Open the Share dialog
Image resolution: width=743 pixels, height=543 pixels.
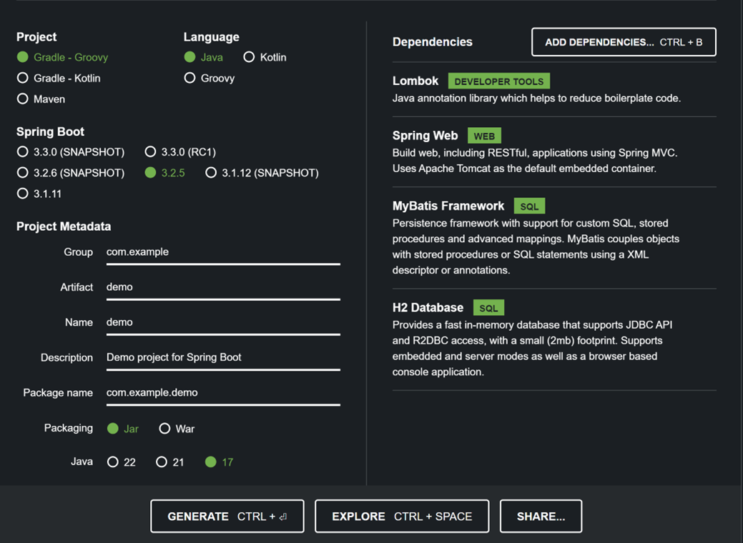click(x=541, y=517)
